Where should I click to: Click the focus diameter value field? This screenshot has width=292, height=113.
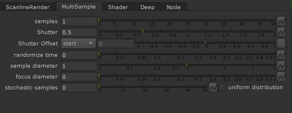tap(79, 76)
